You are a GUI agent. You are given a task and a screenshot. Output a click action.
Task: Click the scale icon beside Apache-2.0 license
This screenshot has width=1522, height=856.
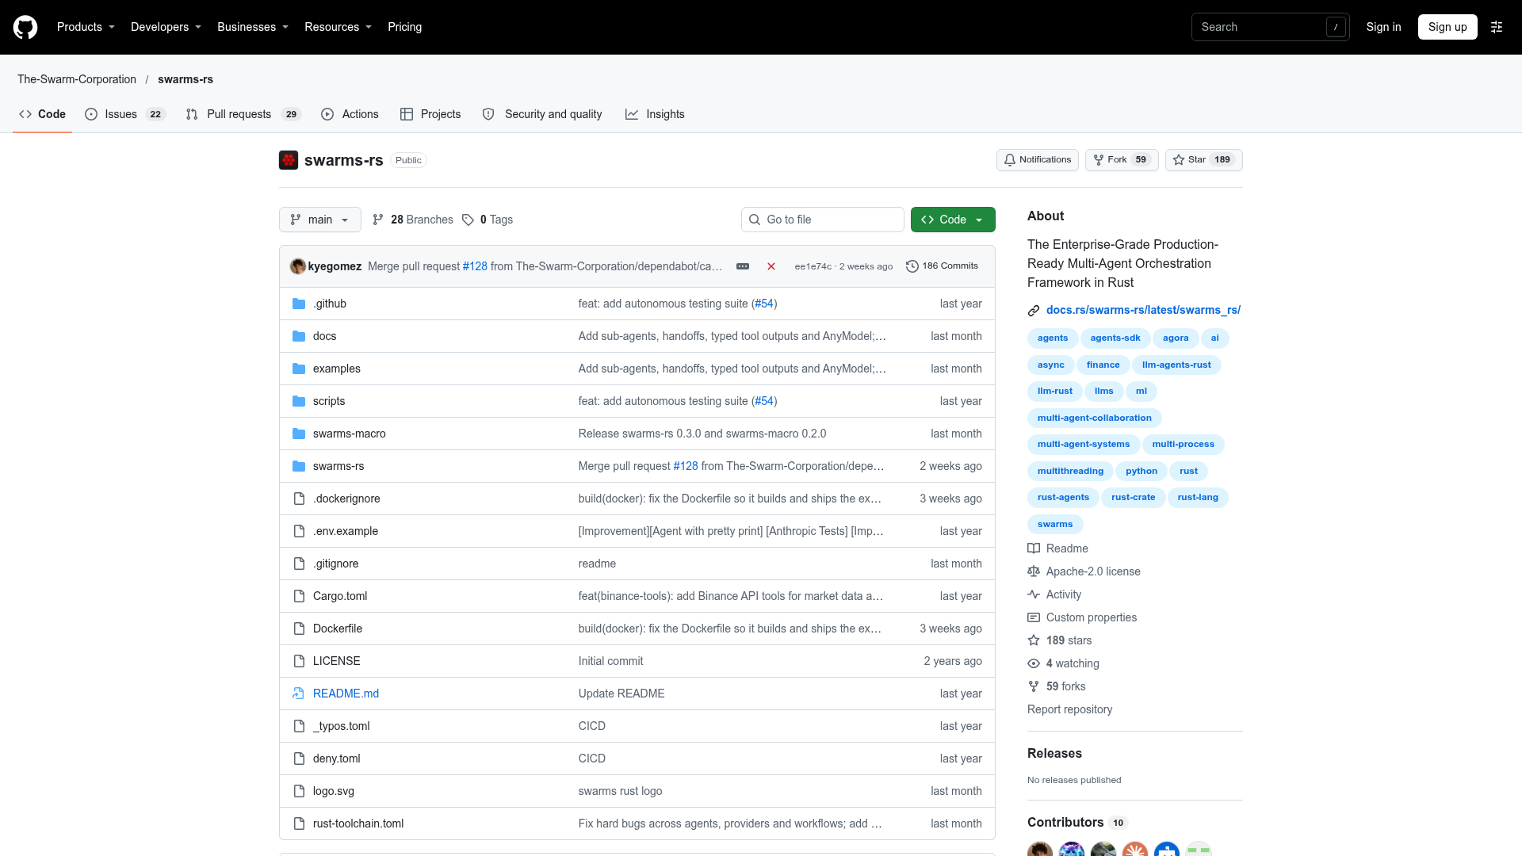(x=1034, y=571)
